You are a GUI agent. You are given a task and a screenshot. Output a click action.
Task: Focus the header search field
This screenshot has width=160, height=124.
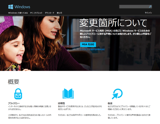tap(135, 6)
